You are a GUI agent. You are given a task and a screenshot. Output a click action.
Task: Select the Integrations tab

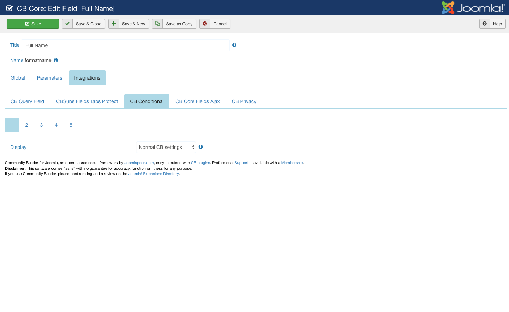[x=87, y=78]
